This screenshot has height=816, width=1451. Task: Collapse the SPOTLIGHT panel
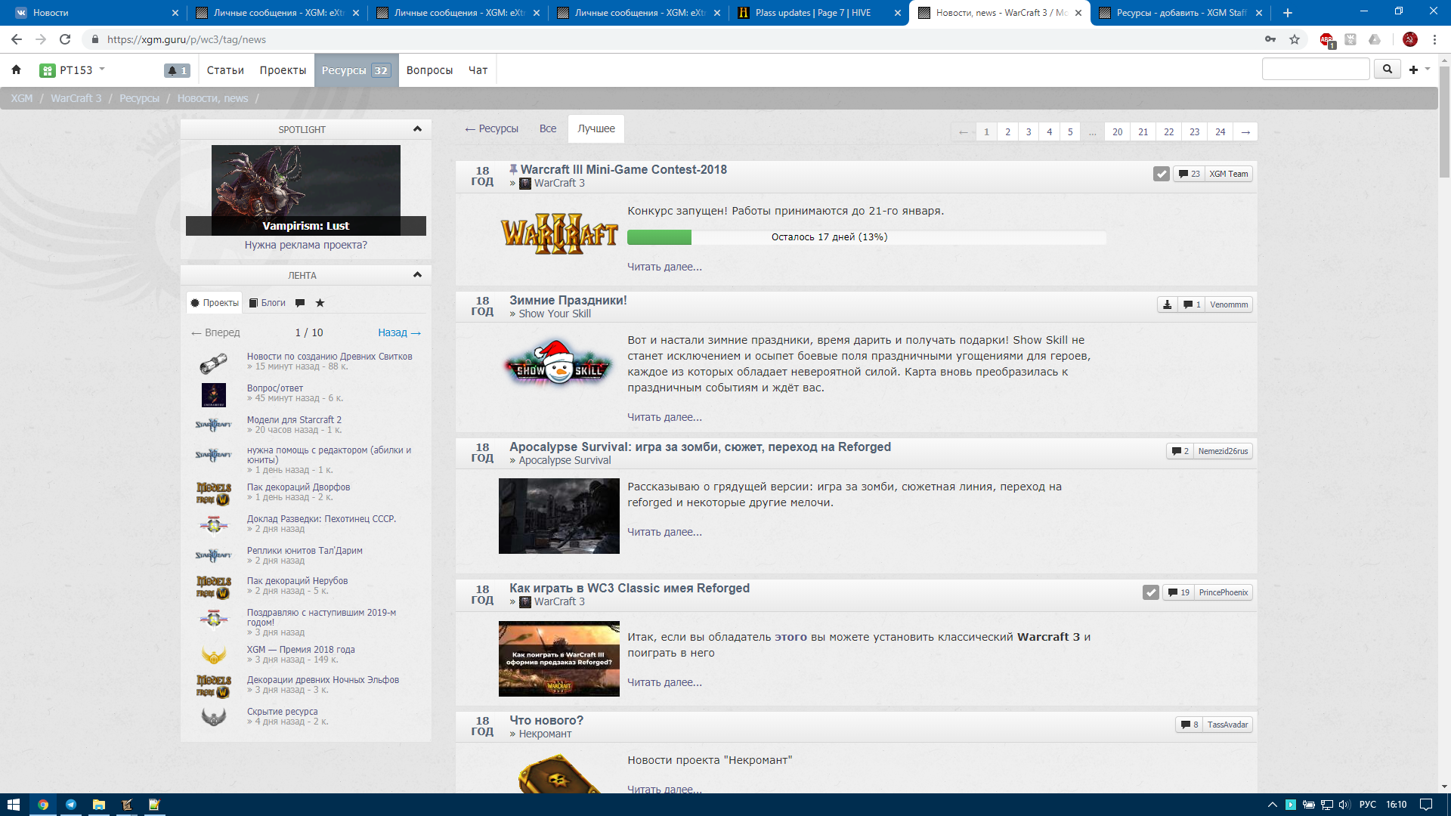click(x=417, y=129)
